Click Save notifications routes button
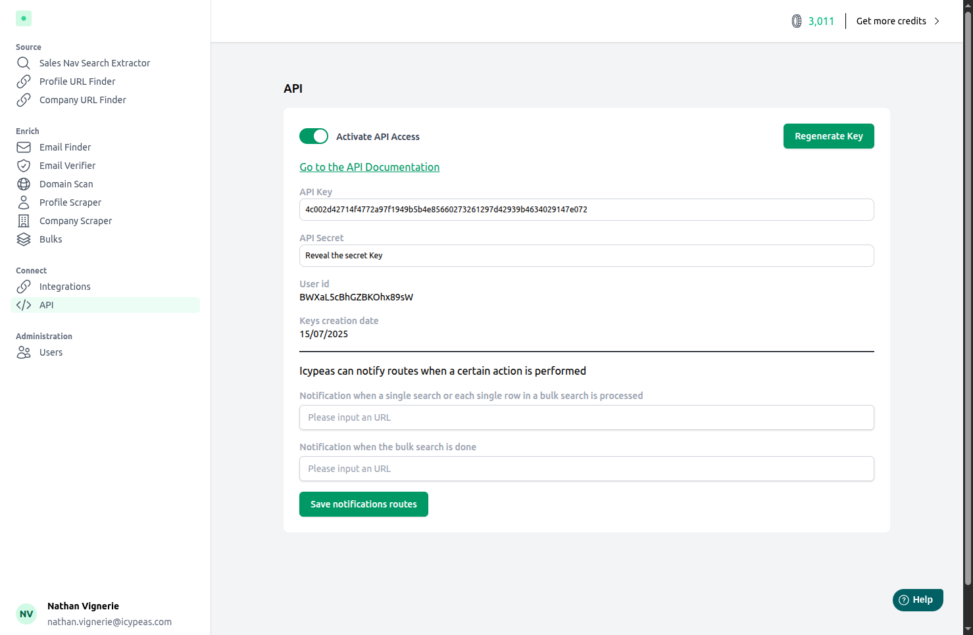The width and height of the screenshot is (973, 635). point(364,504)
